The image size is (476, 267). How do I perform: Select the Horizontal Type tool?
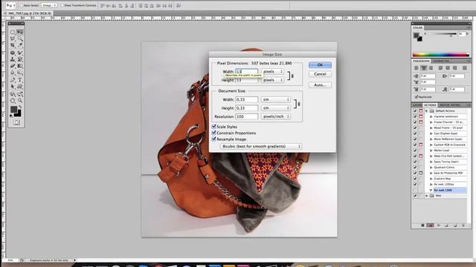[20, 80]
